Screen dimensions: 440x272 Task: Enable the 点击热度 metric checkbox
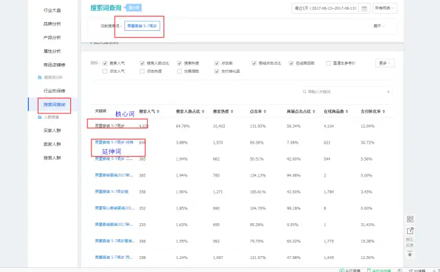(142, 71)
